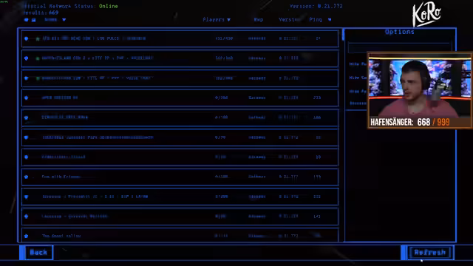This screenshot has width=473, height=266.
Task: Click the shield icon on the 'The Good fellow' row
Action: click(27, 236)
